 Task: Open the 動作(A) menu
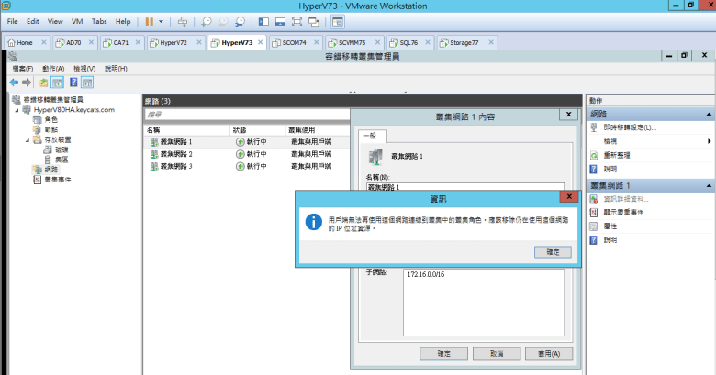tap(52, 69)
